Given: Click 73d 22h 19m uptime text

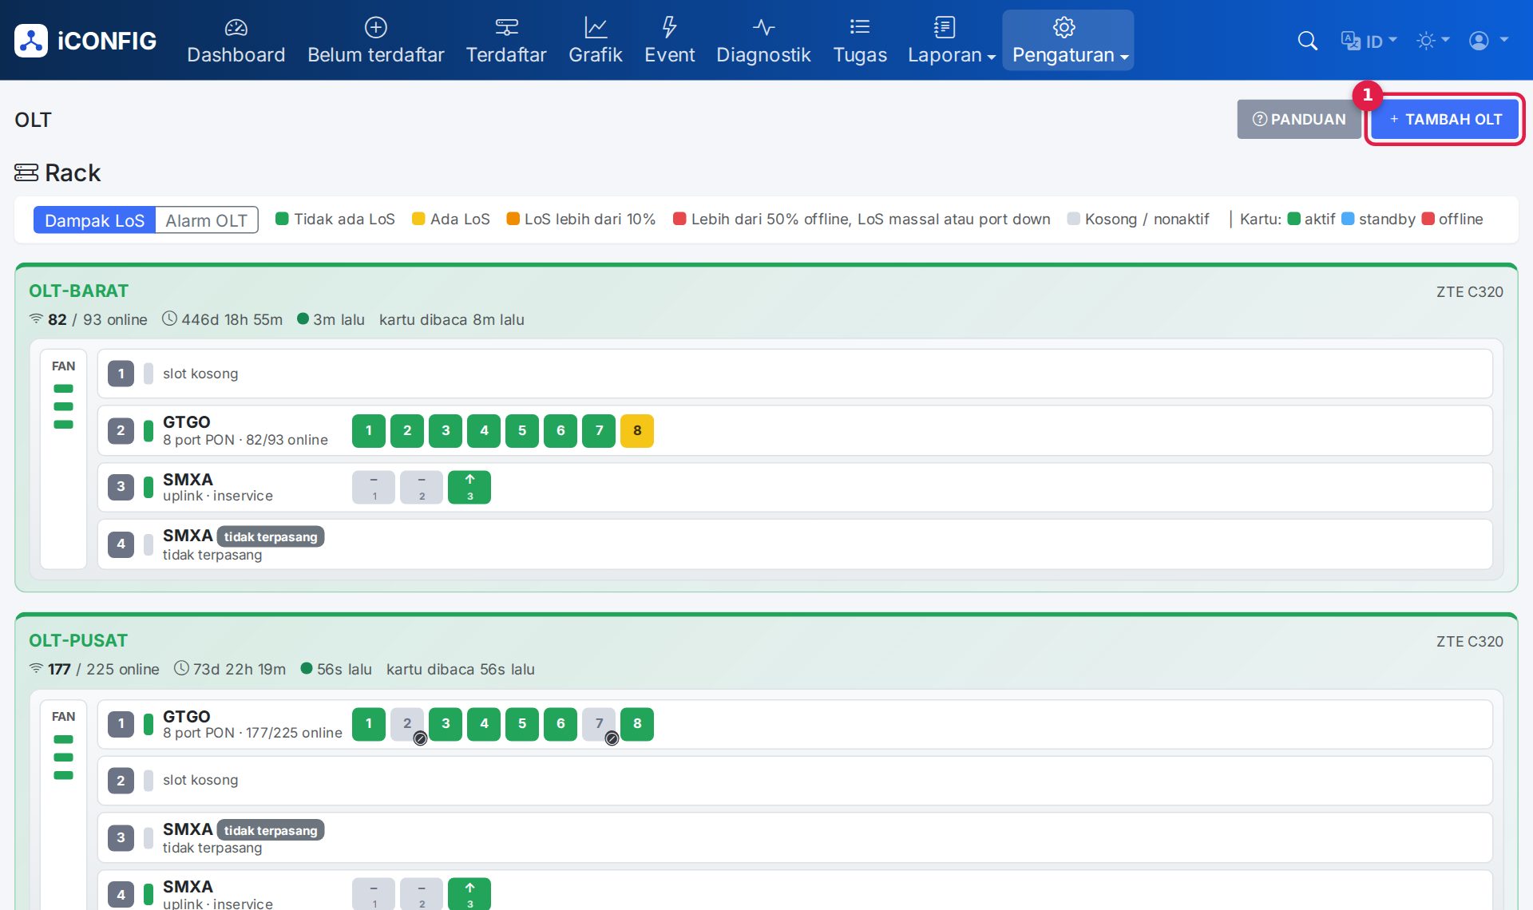Looking at the screenshot, I should point(239,669).
